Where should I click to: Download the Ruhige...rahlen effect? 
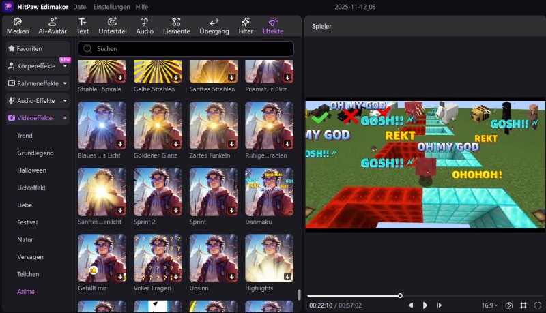coord(287,144)
